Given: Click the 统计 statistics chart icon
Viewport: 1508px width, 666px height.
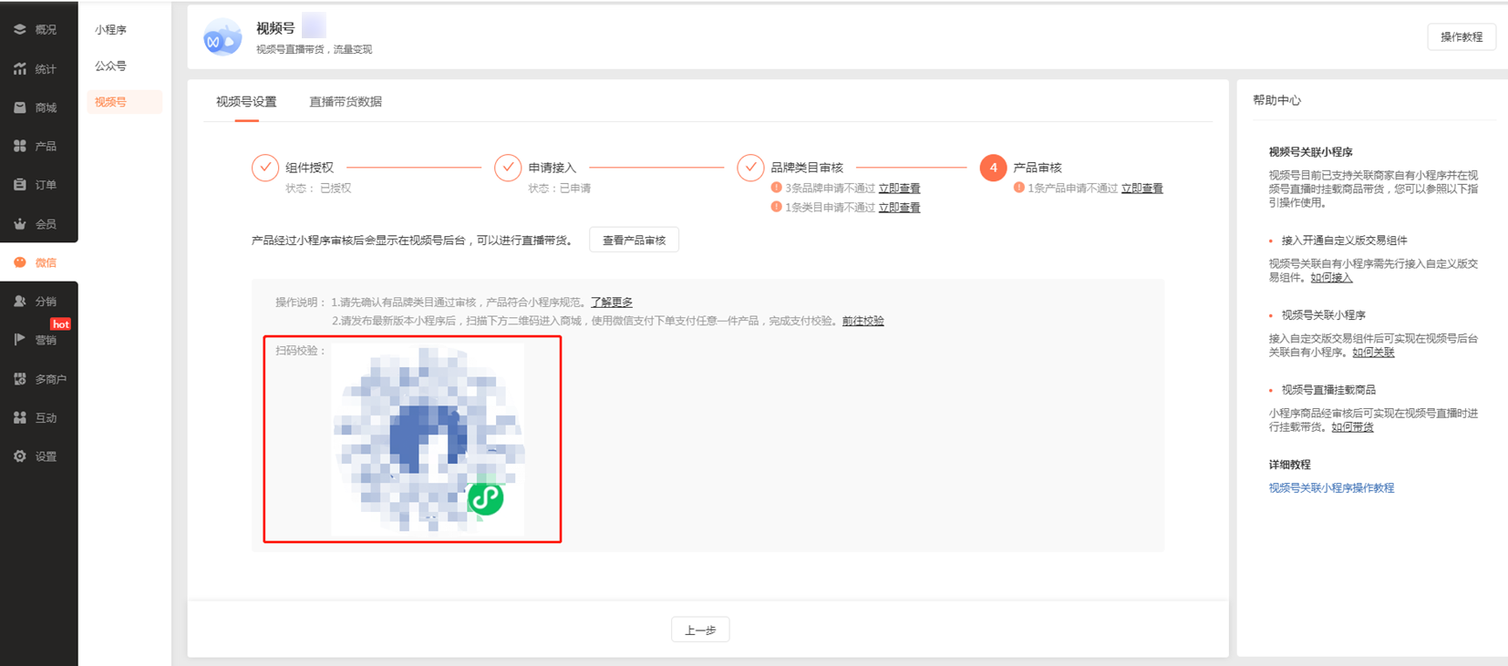Looking at the screenshot, I should click(x=19, y=69).
